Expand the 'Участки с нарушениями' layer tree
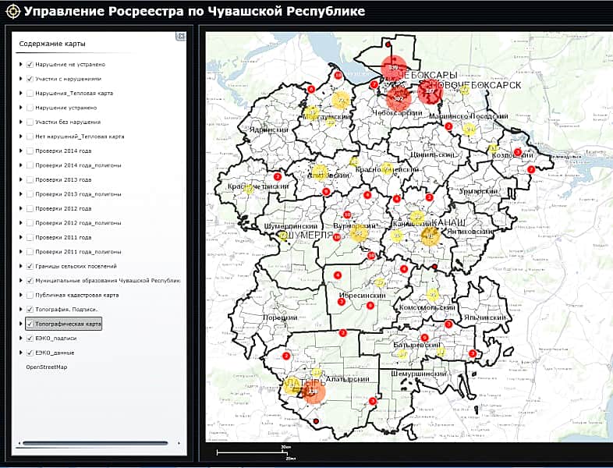This screenshot has width=613, height=468. [x=21, y=79]
